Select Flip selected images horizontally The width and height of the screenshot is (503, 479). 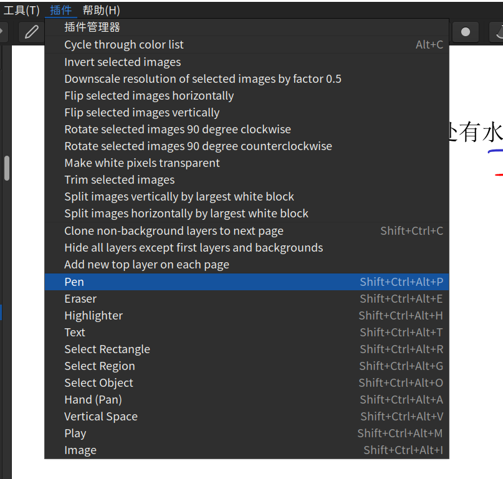[x=247, y=95]
